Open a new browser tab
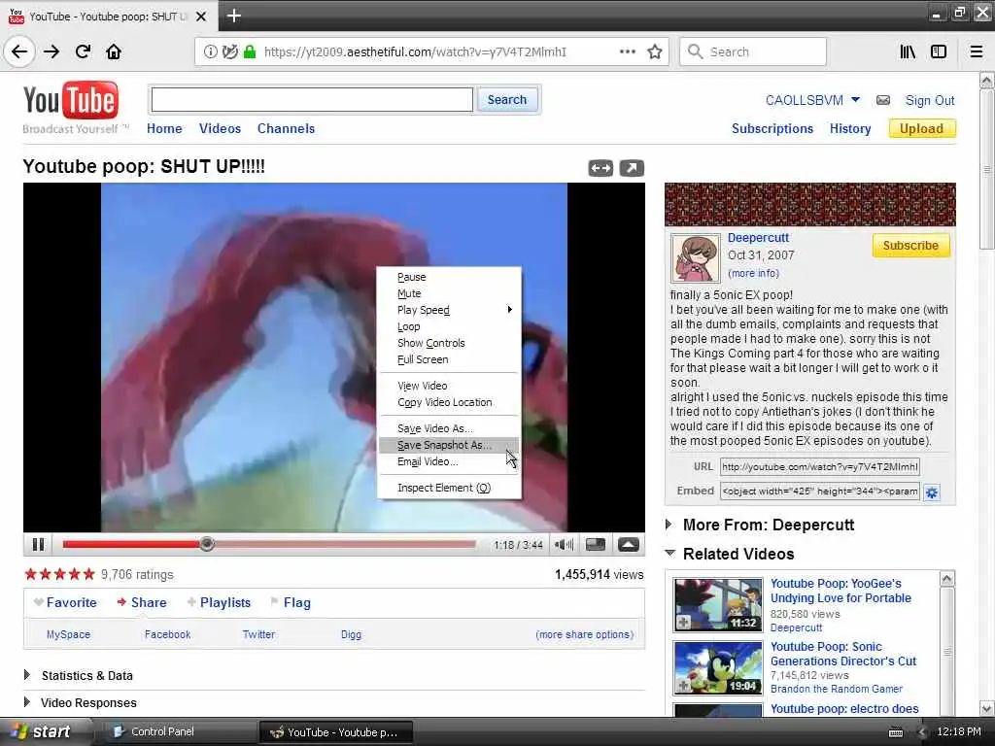The width and height of the screenshot is (995, 746). tap(233, 16)
